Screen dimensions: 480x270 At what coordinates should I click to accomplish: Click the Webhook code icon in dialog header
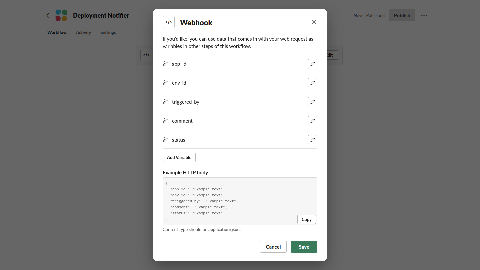[x=169, y=22]
